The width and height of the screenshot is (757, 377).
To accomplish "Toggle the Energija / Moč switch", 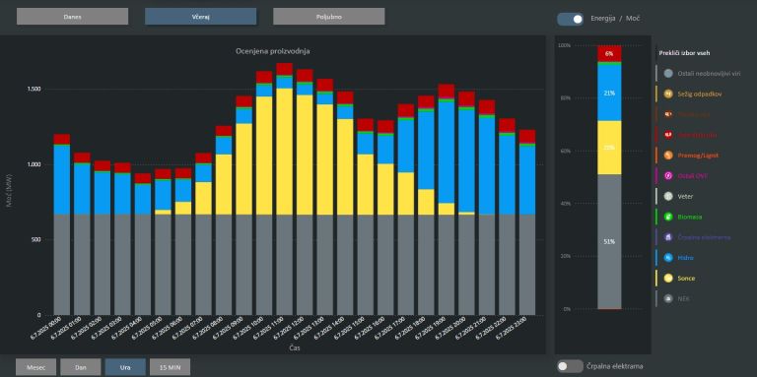I will coord(570,19).
